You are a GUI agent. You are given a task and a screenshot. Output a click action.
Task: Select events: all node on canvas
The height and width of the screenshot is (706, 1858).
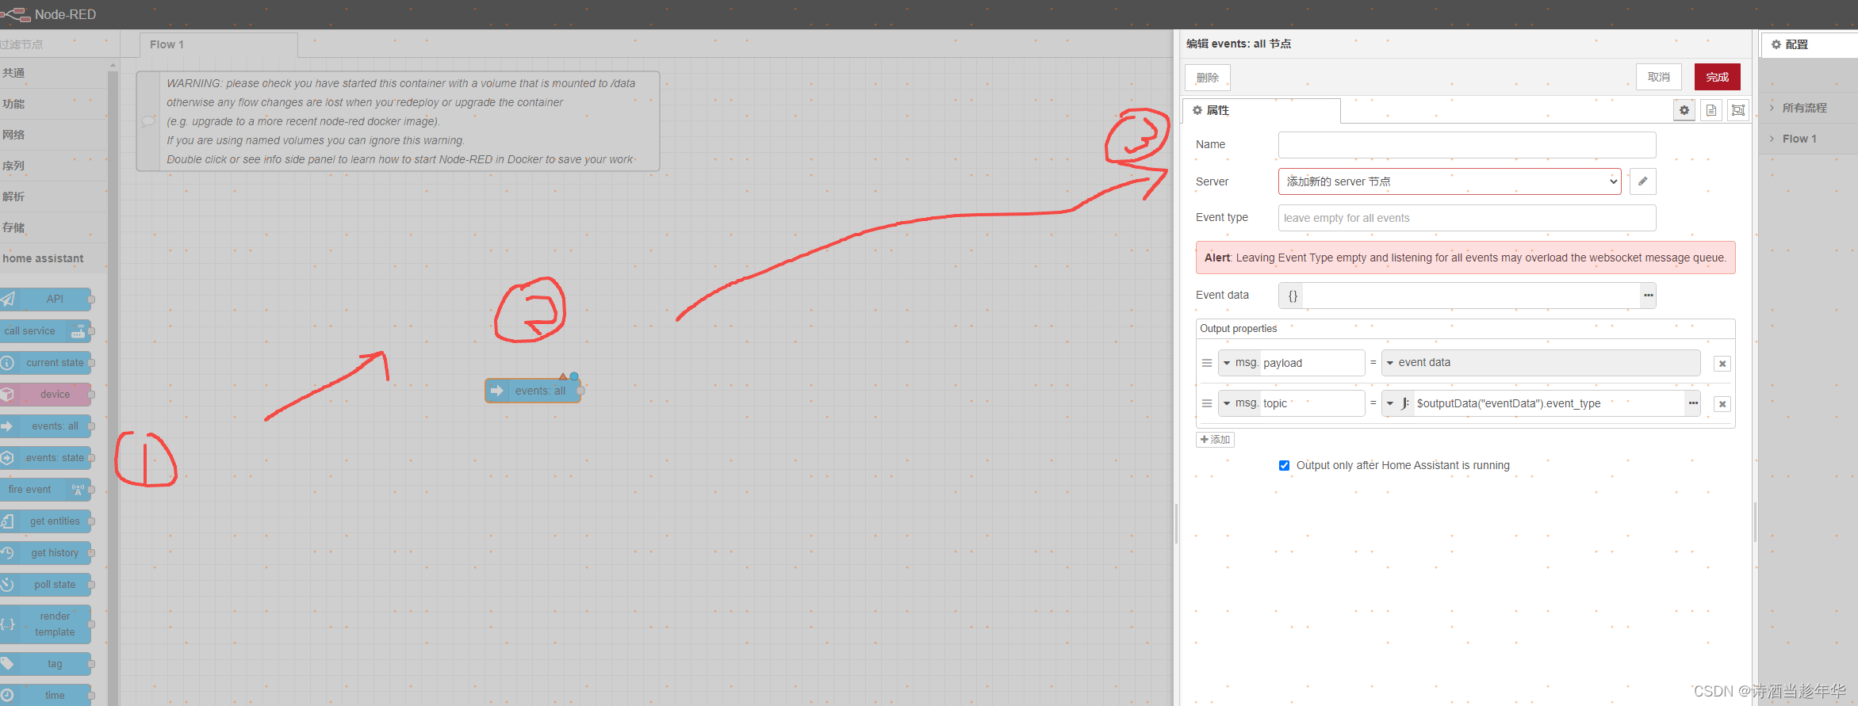click(533, 391)
